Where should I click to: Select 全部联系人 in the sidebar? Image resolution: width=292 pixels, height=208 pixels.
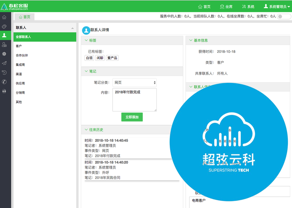(45, 37)
